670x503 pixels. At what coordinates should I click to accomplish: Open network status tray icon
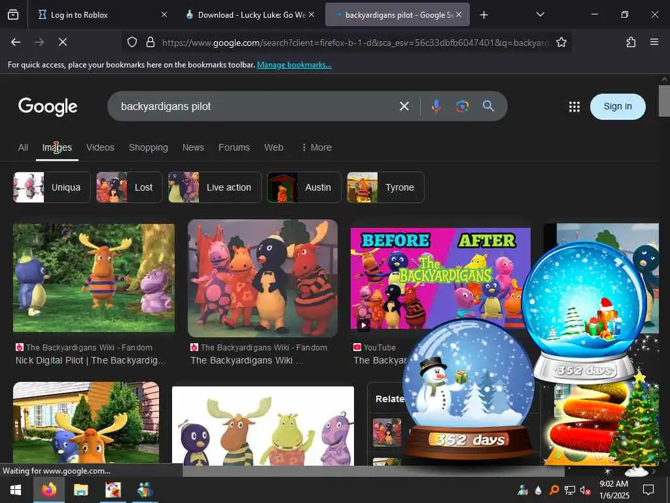click(570, 490)
